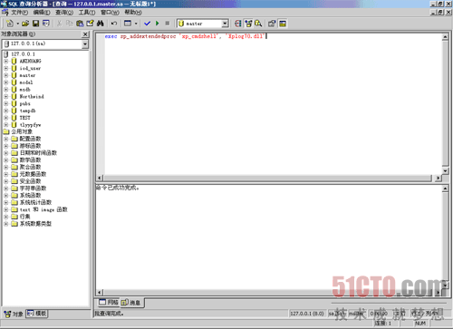Screen dimensions: 453x329
Task: Click the query editor horizontal scrollbar right arrow
Action: tap(438, 178)
